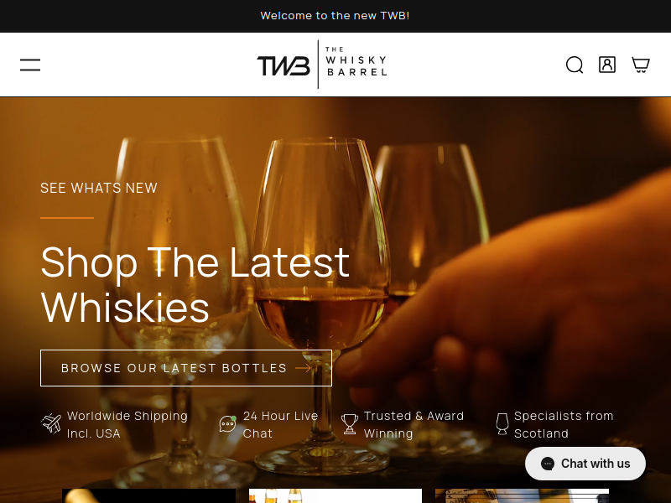Click the 24 Hour Live Chat text
Image resolution: width=671 pixels, height=503 pixels.
point(280,425)
